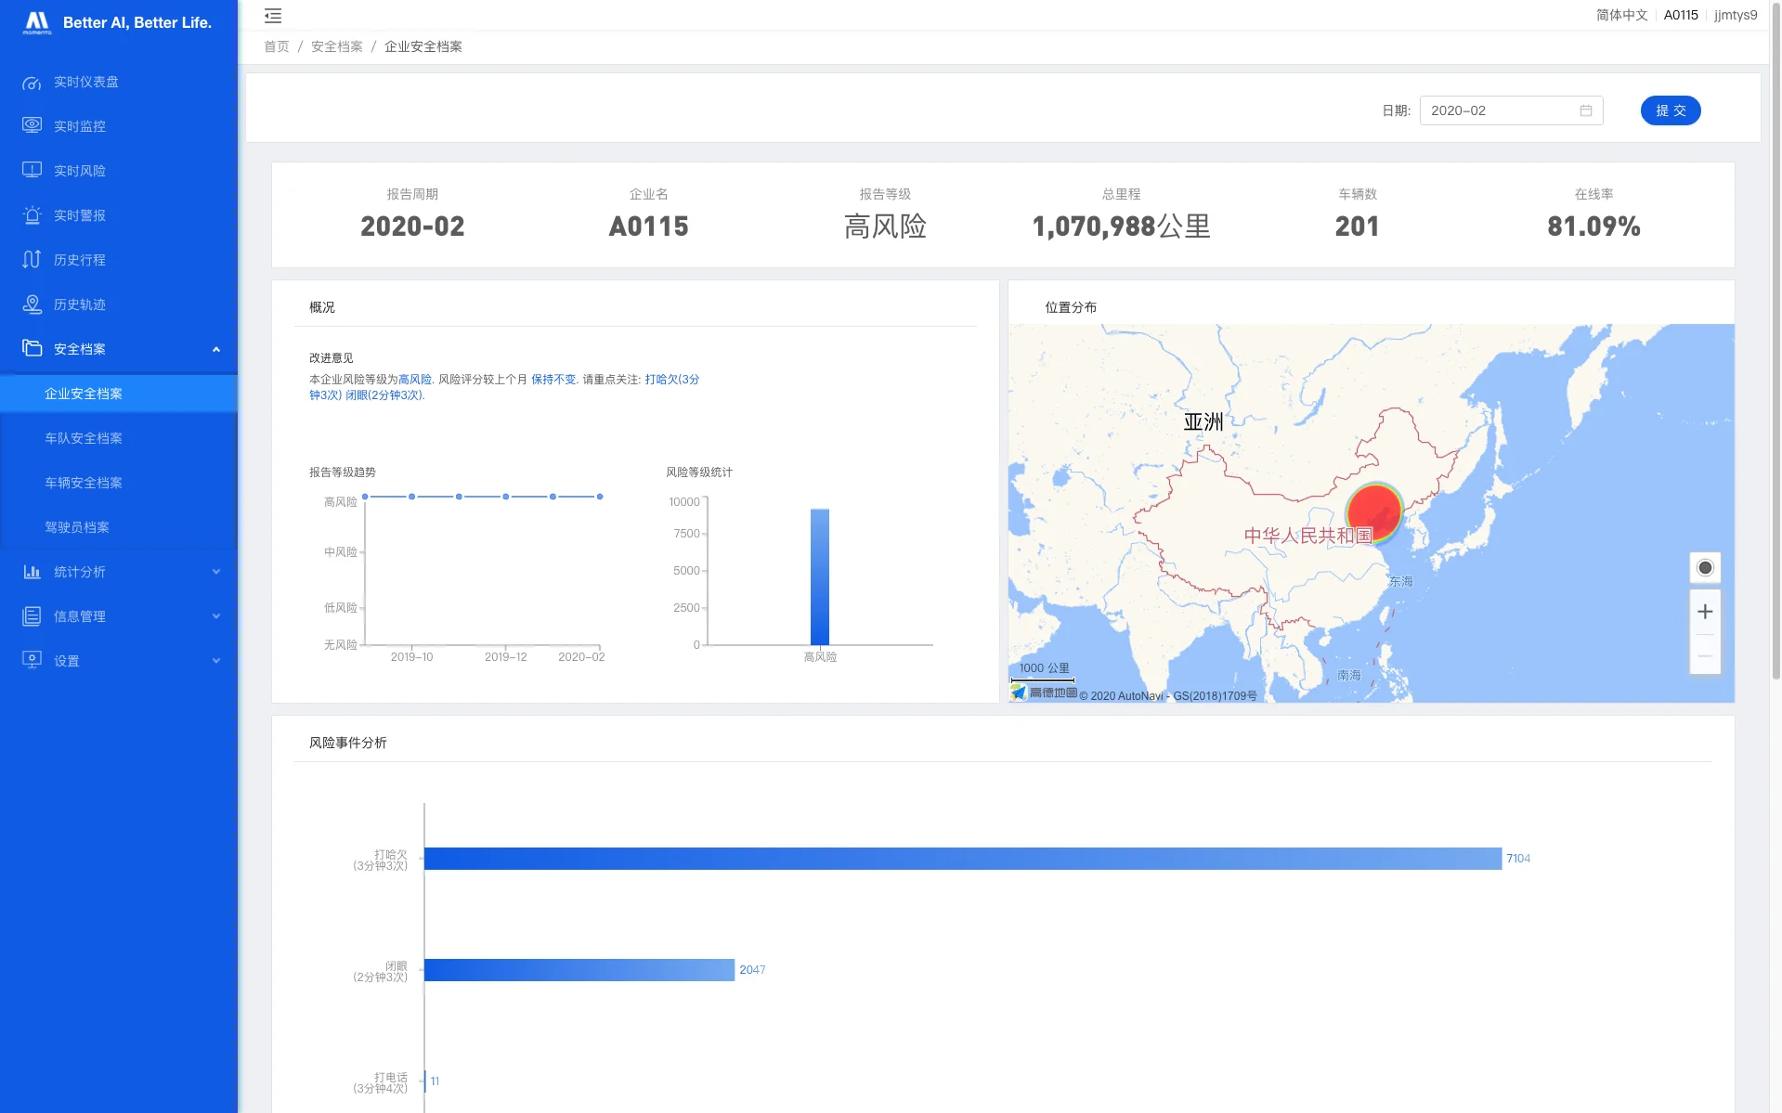
Task: Click the 首页 breadcrumb link
Action: (x=277, y=46)
